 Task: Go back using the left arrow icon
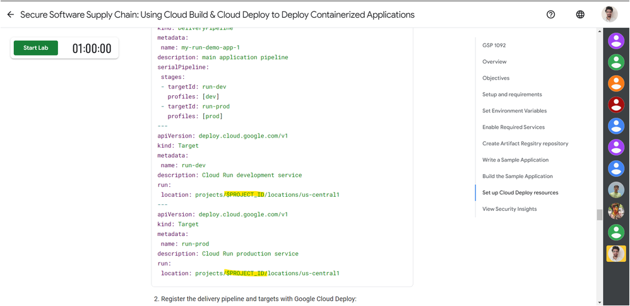coord(11,15)
